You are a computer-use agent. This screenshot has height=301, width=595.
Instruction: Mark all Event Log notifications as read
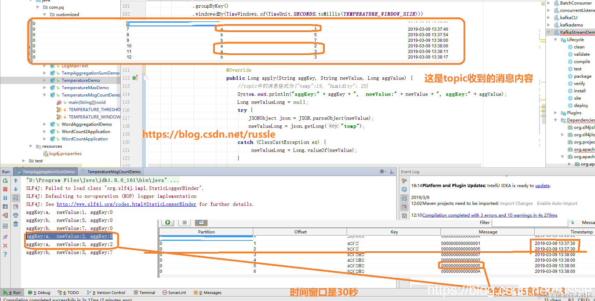point(404,216)
